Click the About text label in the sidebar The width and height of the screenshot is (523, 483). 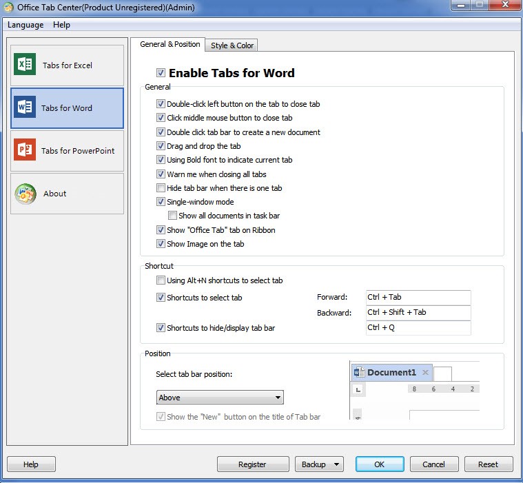click(55, 194)
